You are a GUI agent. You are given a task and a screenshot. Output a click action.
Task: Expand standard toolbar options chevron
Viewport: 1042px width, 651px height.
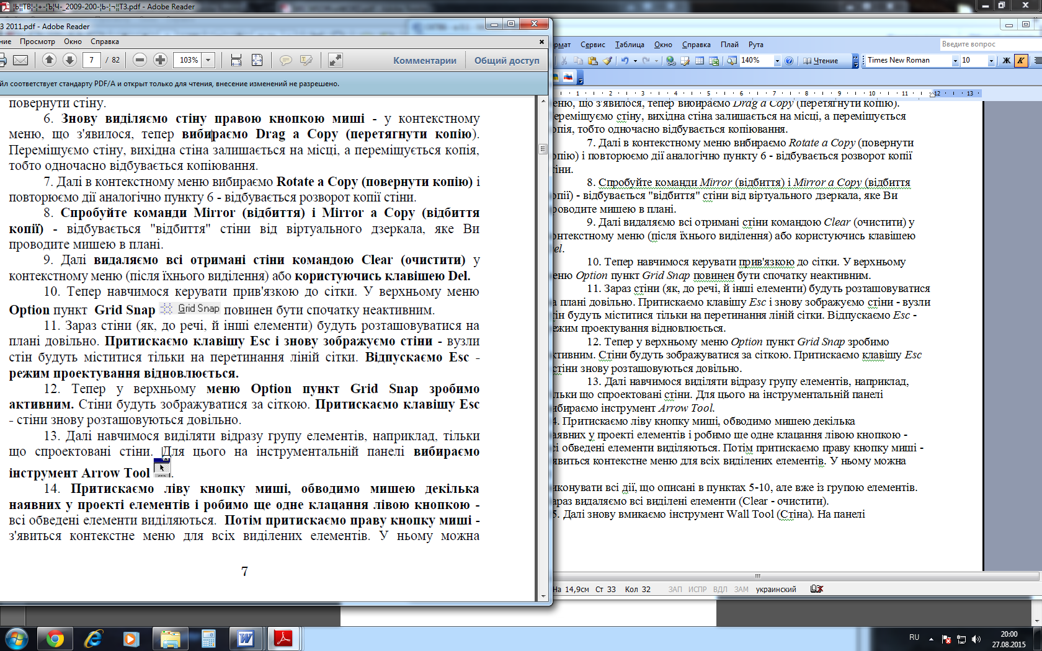(855, 61)
